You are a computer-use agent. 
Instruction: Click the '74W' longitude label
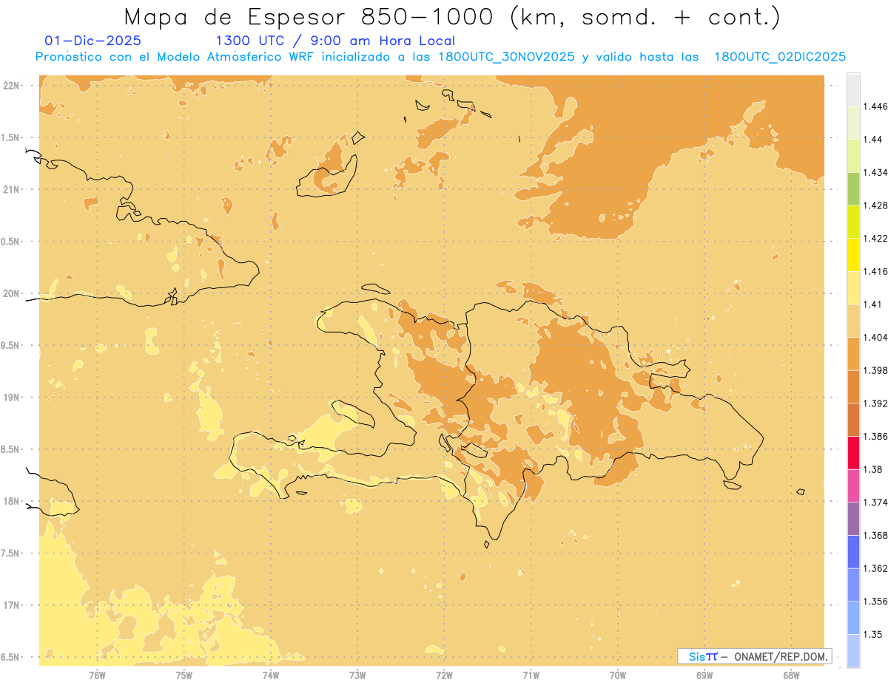coord(270,675)
